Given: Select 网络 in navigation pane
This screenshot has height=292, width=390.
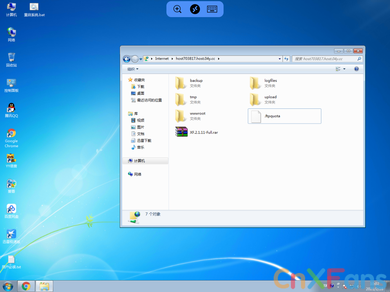Looking at the screenshot, I should tap(134, 174).
